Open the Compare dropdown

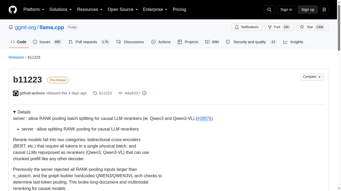(x=312, y=77)
